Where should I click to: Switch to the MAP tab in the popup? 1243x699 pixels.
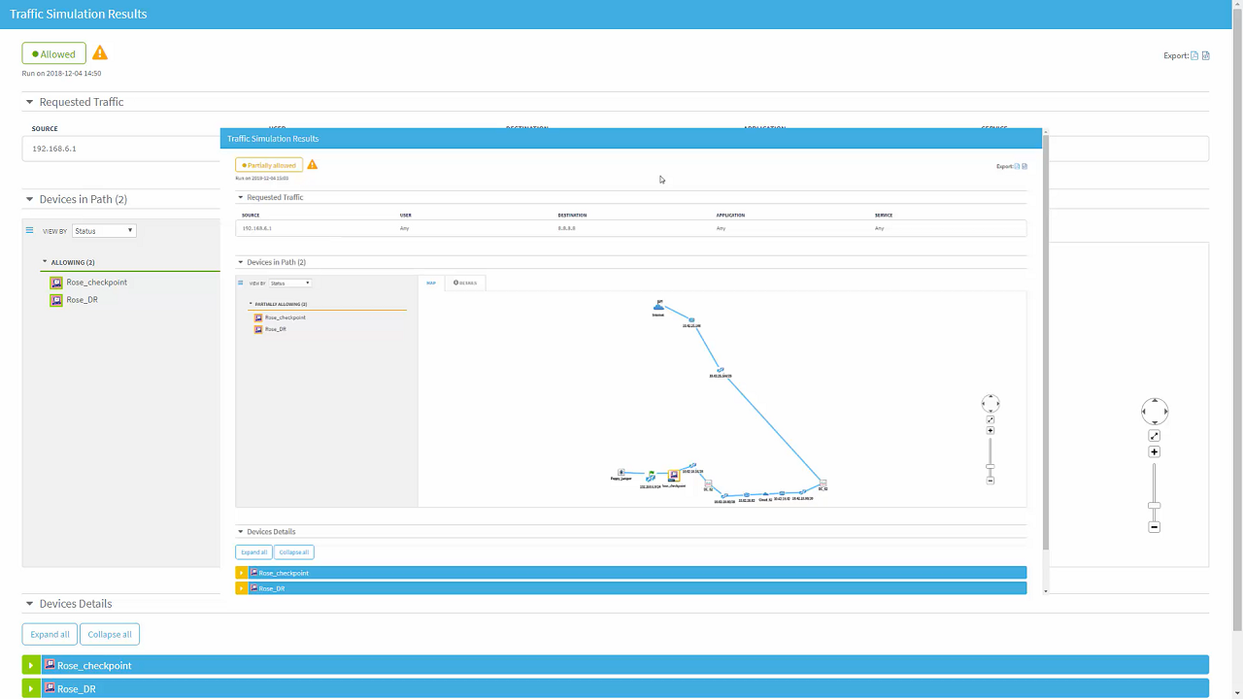[431, 283]
